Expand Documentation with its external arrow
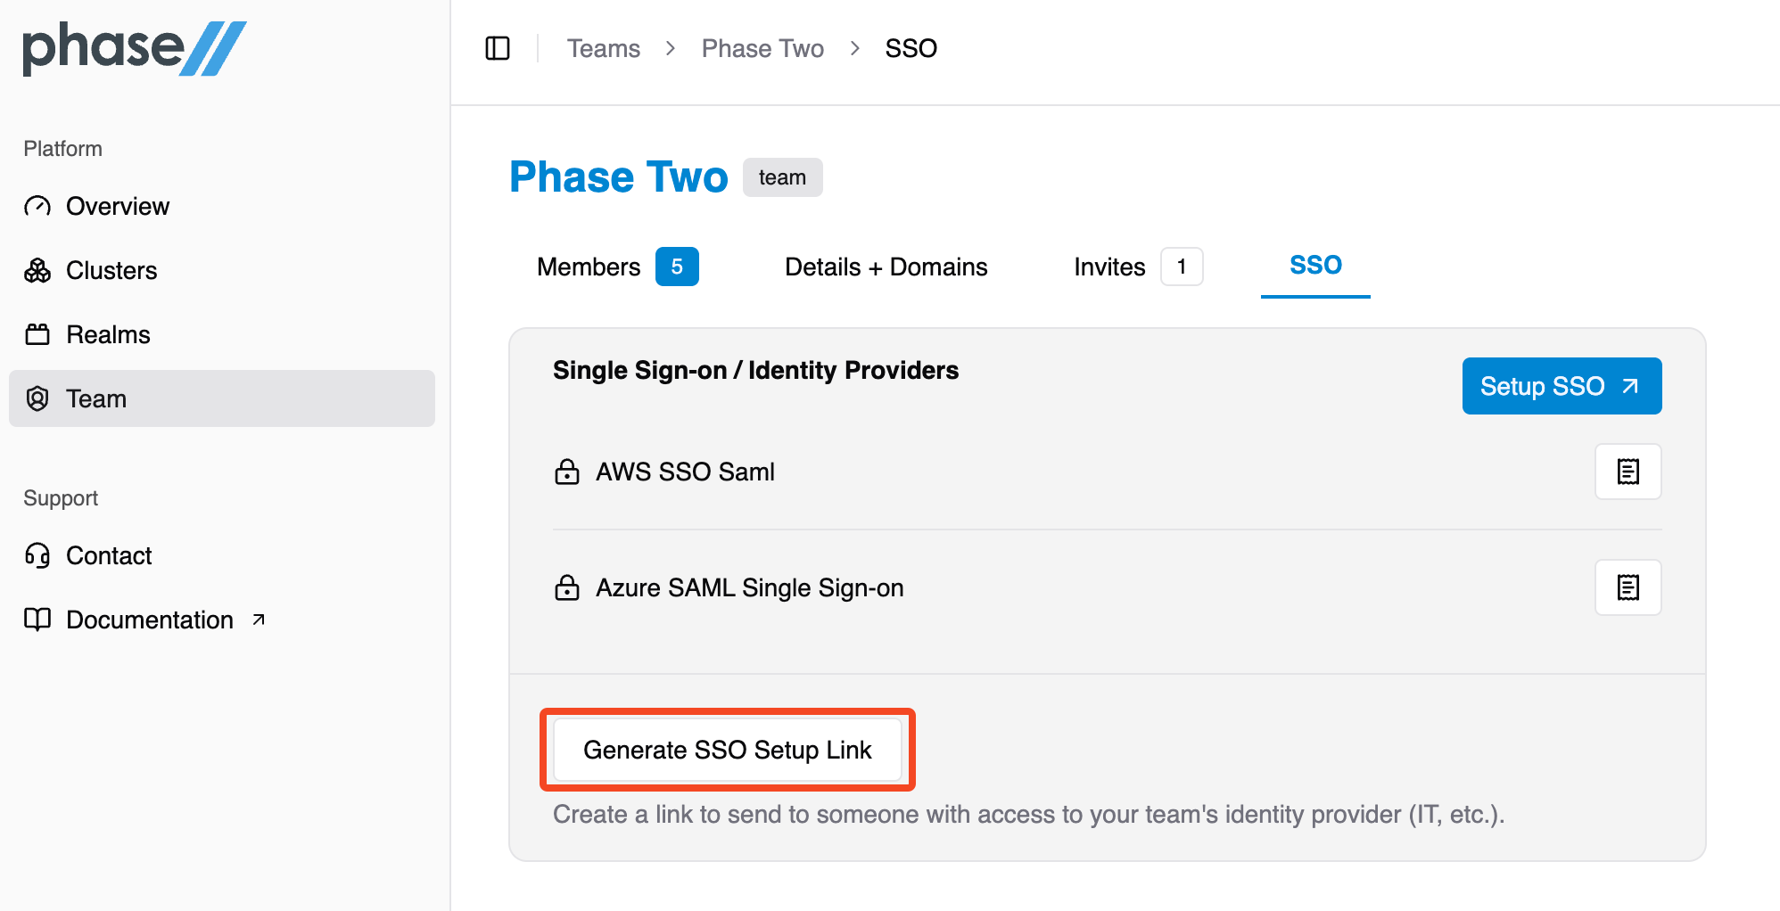Image resolution: width=1780 pixels, height=911 pixels. coord(258,619)
